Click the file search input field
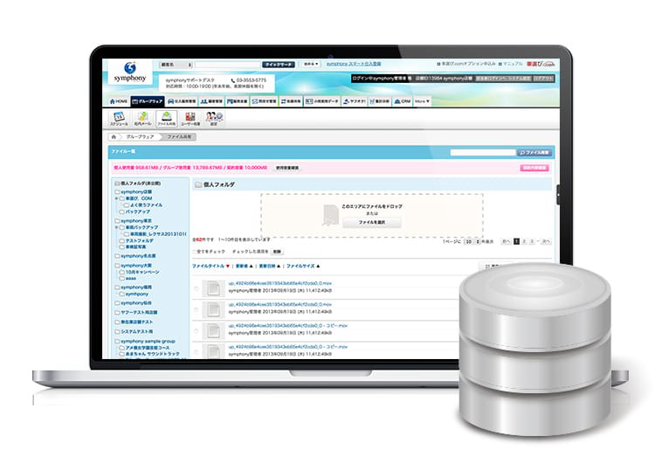The image size is (655, 450). (x=483, y=153)
